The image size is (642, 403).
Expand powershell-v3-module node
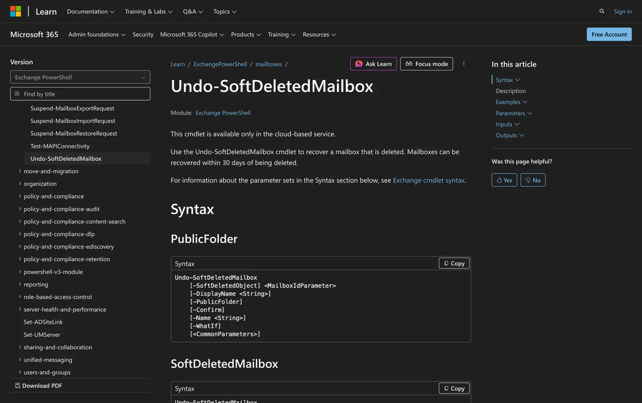pos(20,272)
